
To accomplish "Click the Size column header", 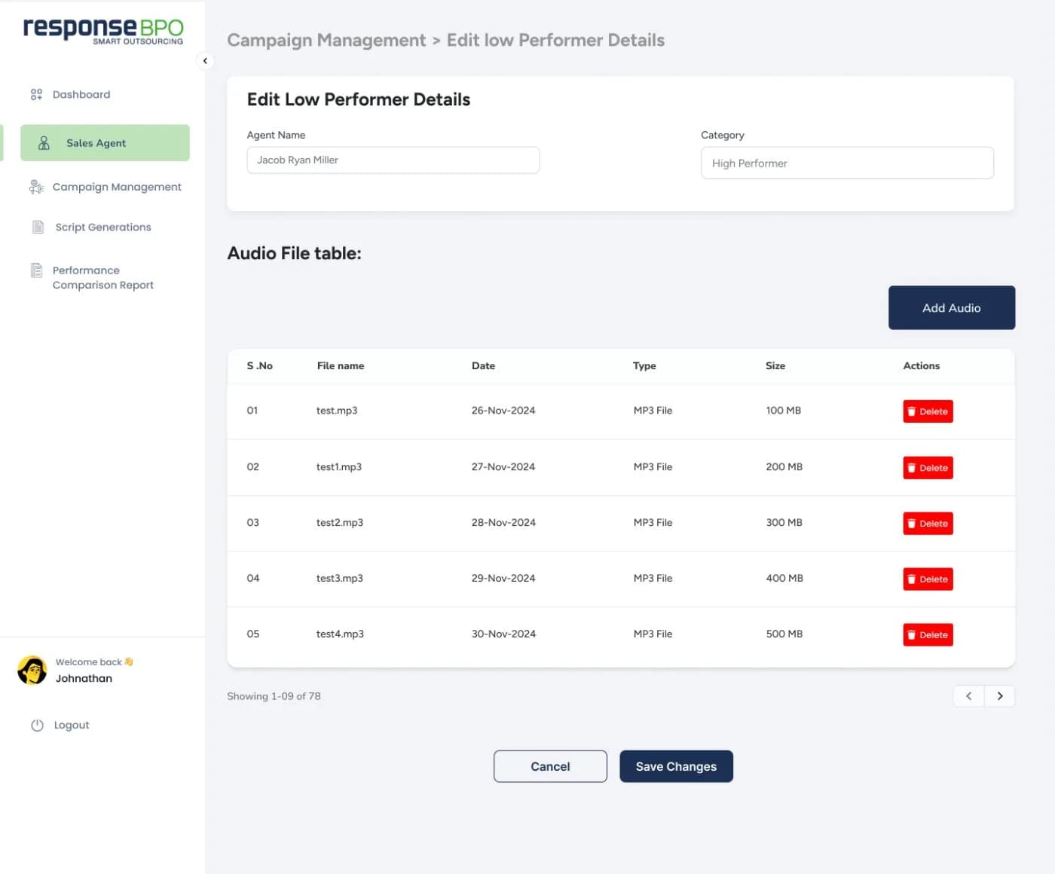I will tap(775, 365).
